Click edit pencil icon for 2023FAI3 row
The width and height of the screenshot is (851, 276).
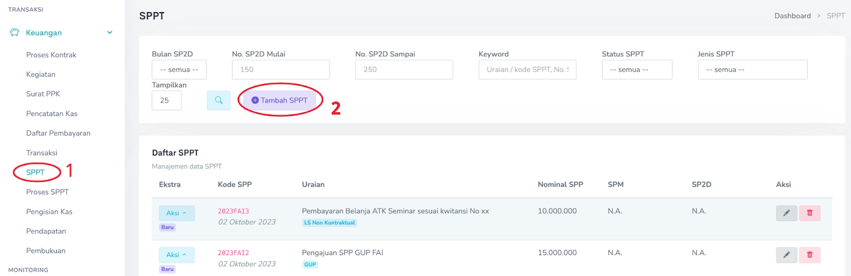point(786,213)
